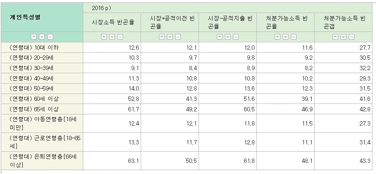Sort 처분가능소득 빈곤갭 column descending

click(x=344, y=37)
